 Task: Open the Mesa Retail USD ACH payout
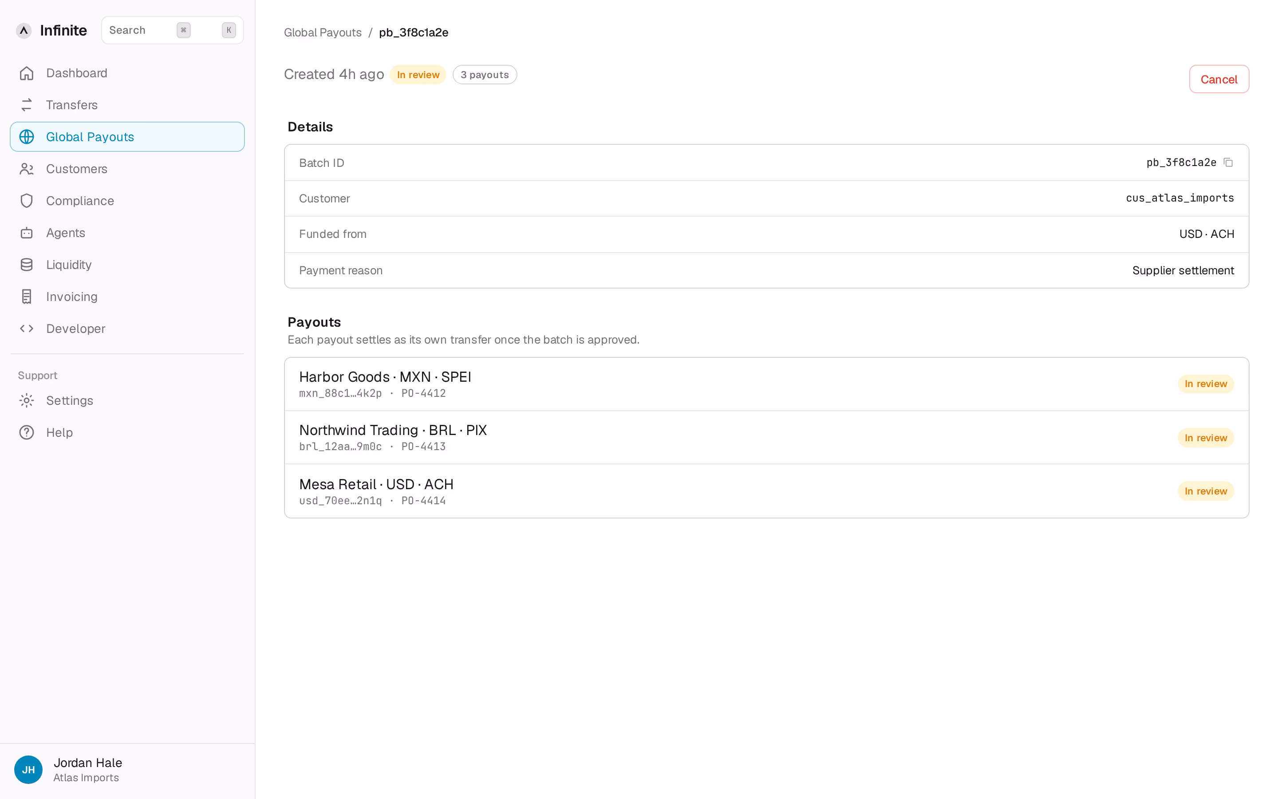click(x=766, y=491)
